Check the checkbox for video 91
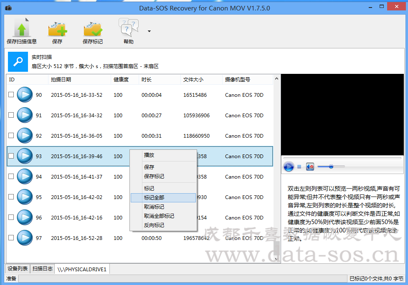408x285 pixels. 11,115
